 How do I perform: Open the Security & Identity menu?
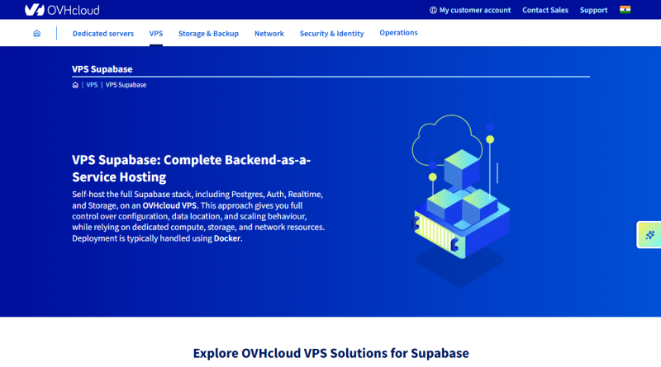[x=332, y=33]
